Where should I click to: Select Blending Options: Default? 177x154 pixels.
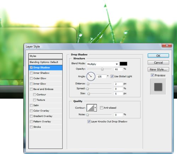45,62
